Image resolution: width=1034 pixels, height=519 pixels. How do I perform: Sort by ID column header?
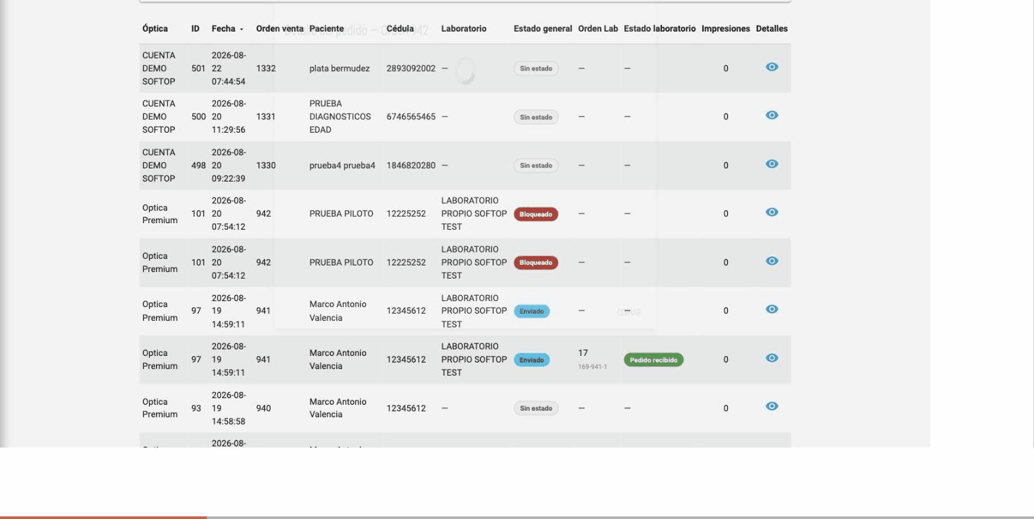(196, 28)
